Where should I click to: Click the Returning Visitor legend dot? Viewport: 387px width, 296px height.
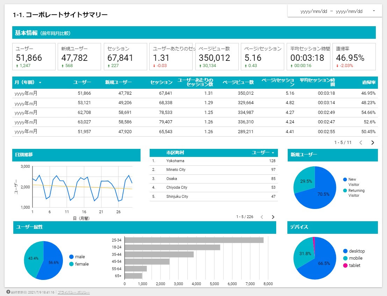tap(345, 190)
